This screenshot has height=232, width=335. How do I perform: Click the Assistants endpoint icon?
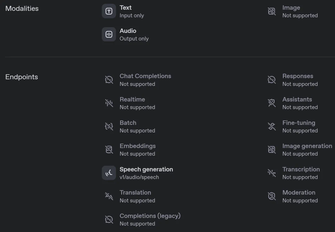pos(272,103)
